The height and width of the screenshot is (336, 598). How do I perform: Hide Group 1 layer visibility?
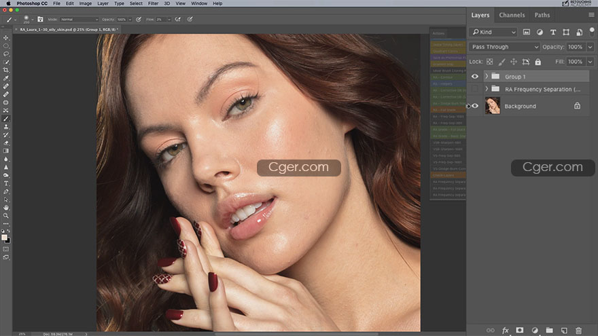(475, 76)
